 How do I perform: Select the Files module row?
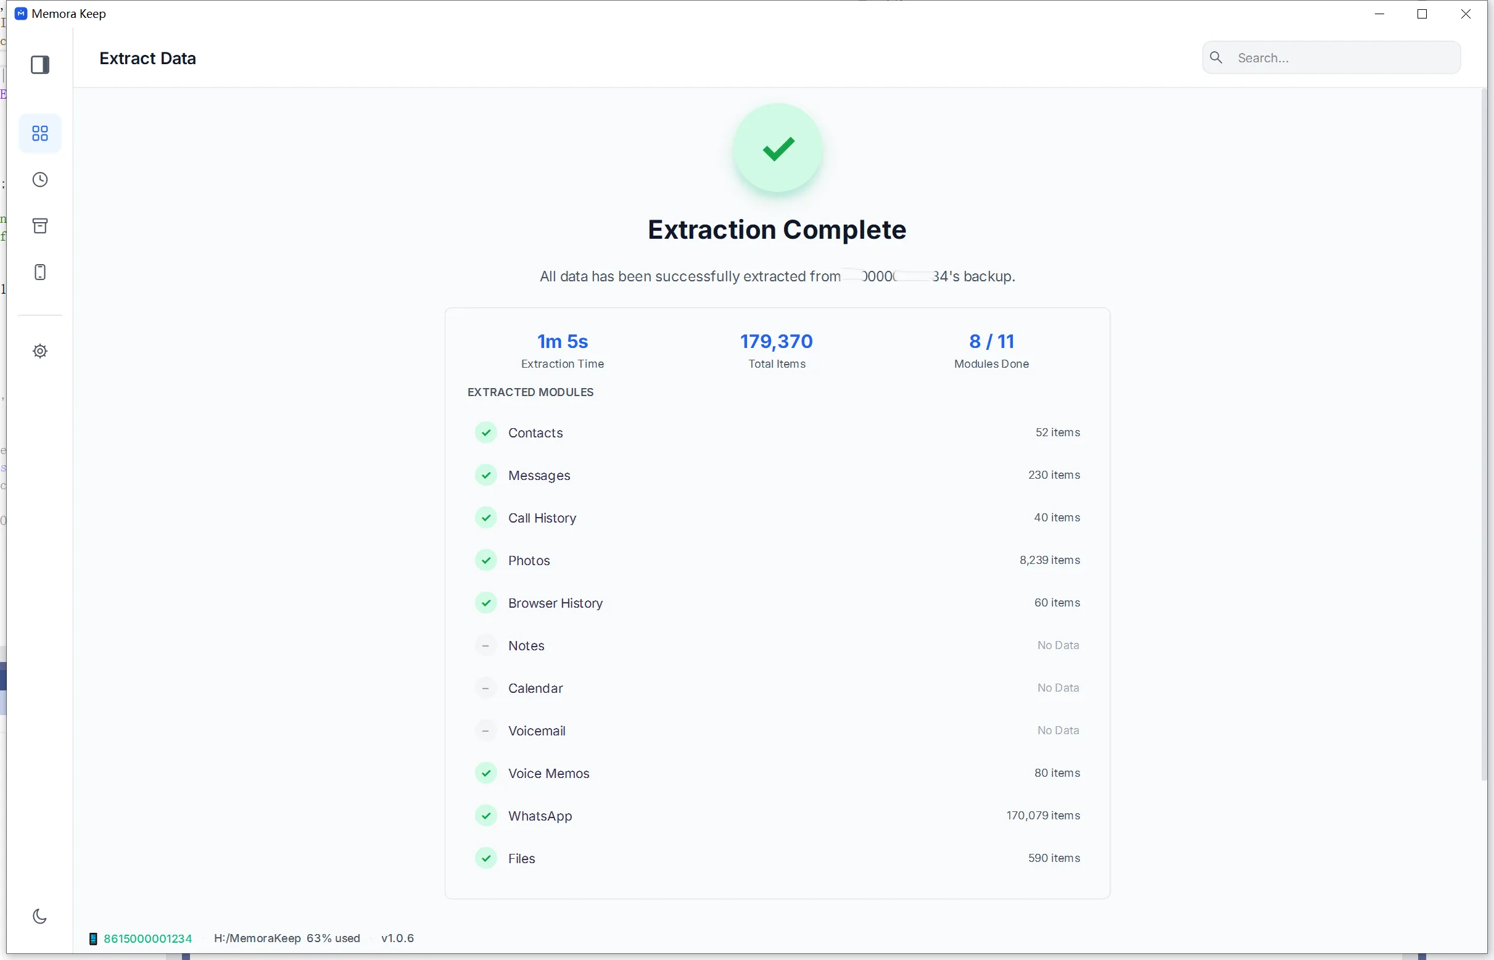777,858
